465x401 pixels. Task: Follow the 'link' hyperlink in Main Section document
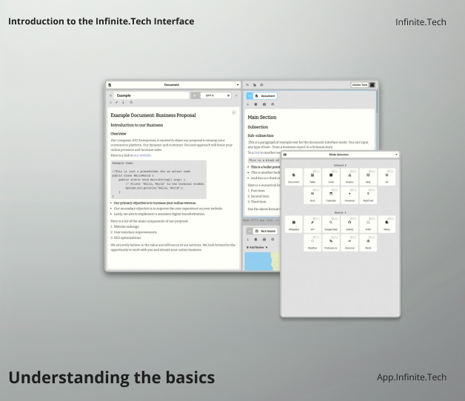pyautogui.click(x=257, y=152)
